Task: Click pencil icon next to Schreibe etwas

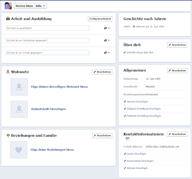Action: coord(125,52)
